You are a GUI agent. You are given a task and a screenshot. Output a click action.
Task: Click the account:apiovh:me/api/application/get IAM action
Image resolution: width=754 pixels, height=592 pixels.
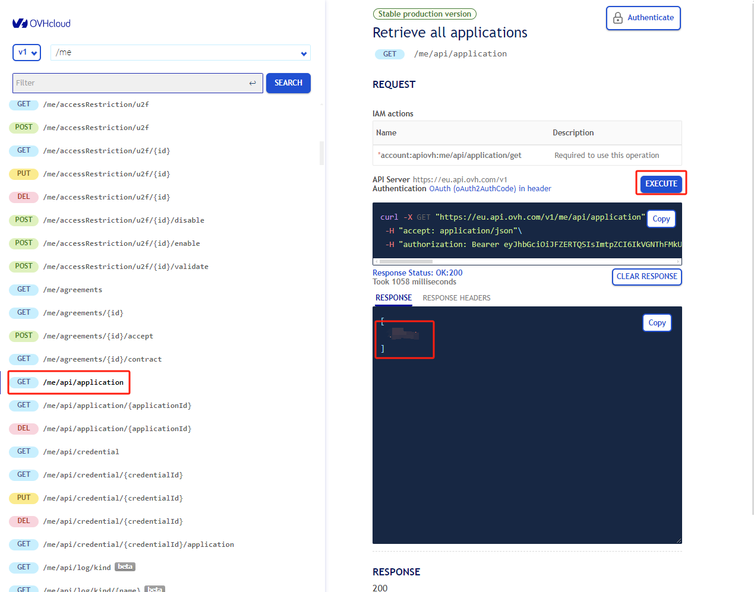click(x=450, y=155)
